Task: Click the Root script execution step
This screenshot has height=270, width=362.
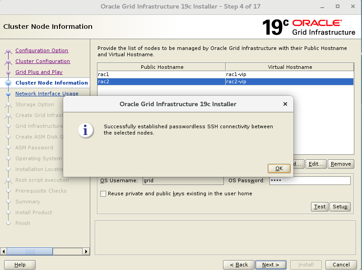Action: (x=42, y=180)
